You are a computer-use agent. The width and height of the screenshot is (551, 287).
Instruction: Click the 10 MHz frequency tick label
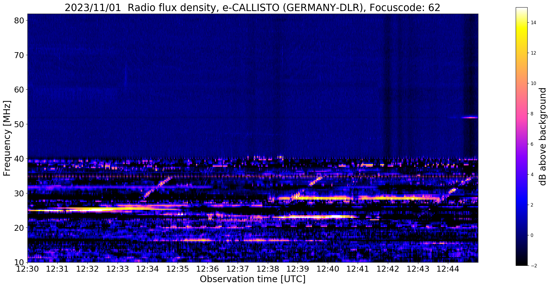tap(19, 262)
